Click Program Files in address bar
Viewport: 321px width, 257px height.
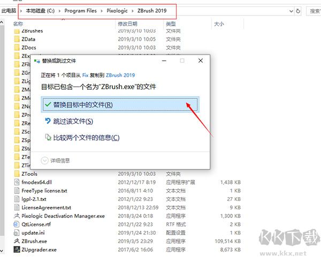click(80, 11)
